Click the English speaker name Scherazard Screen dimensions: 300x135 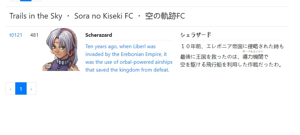99,35
